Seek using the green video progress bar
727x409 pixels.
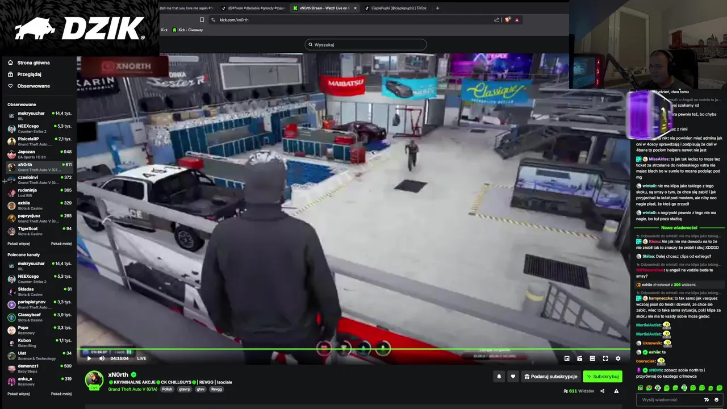(353, 349)
